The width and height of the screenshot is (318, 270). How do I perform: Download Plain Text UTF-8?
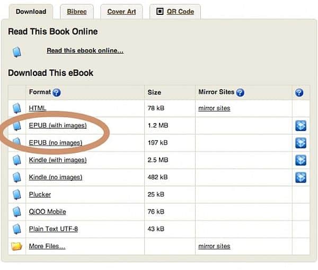[54, 229]
